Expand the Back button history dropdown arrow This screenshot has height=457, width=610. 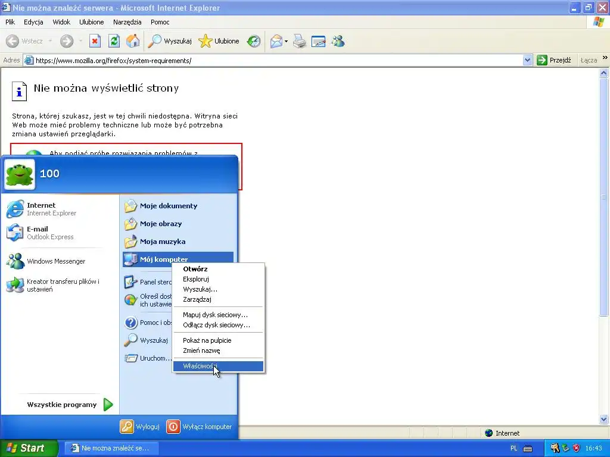50,41
